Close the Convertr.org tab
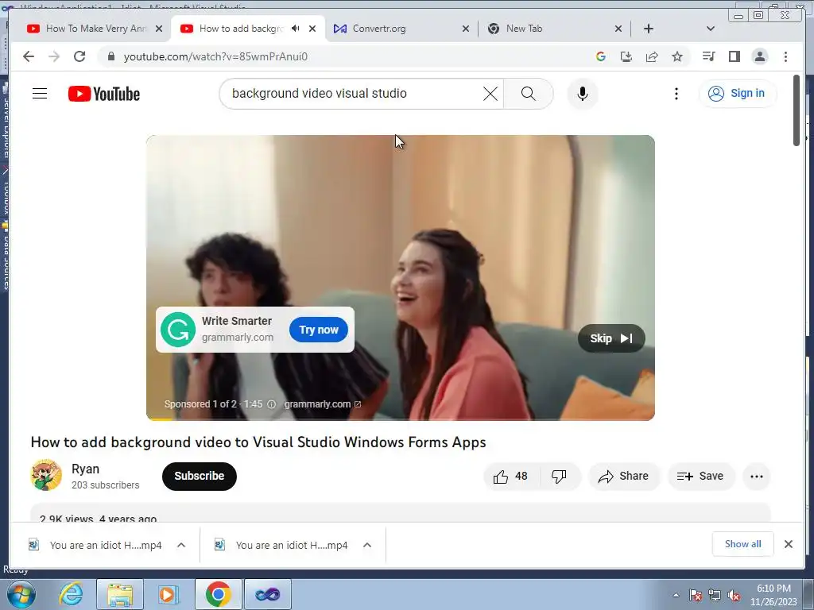This screenshot has height=610, width=814. 466,29
